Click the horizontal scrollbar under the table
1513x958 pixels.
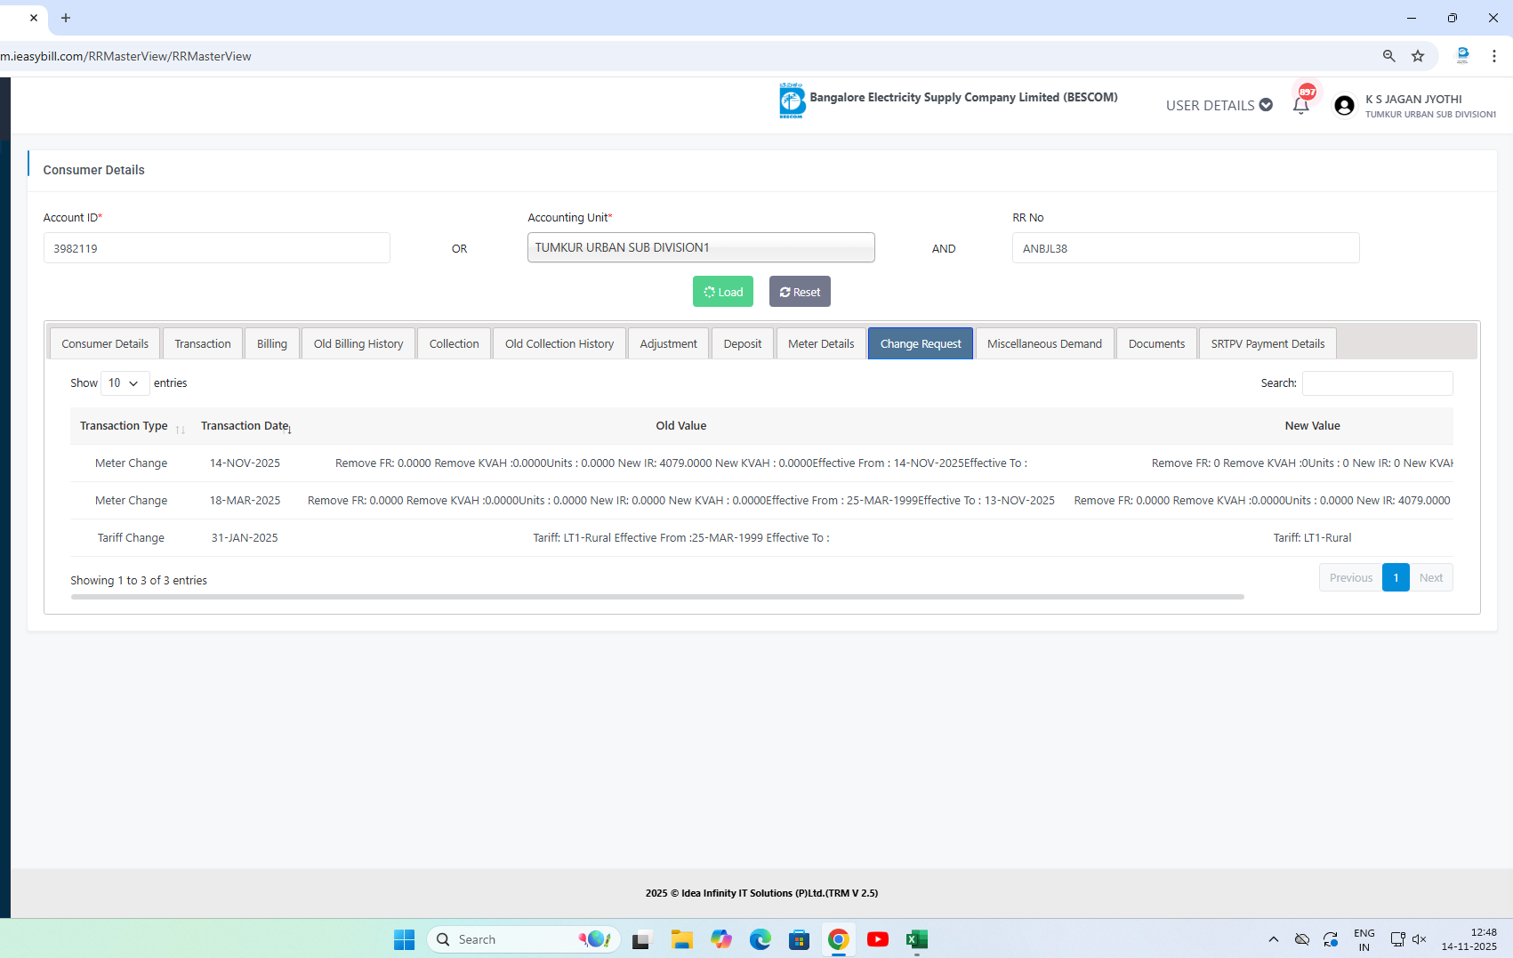(657, 597)
